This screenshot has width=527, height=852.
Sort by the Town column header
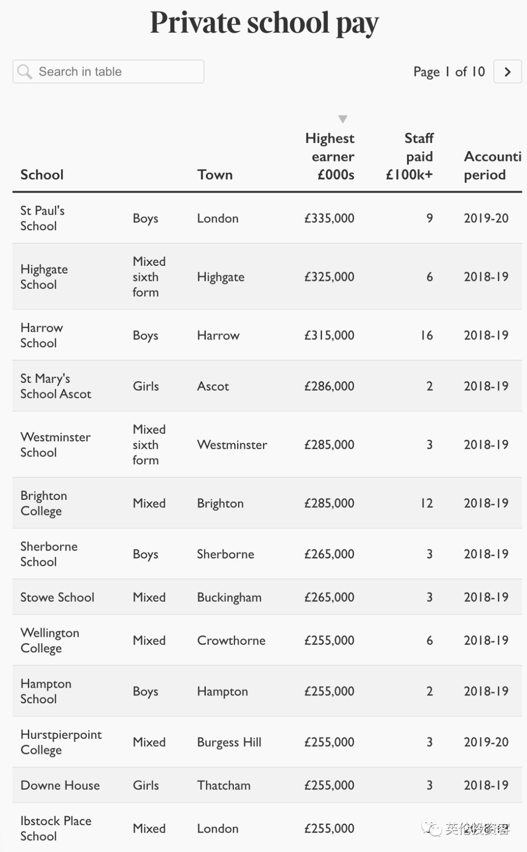pos(215,175)
